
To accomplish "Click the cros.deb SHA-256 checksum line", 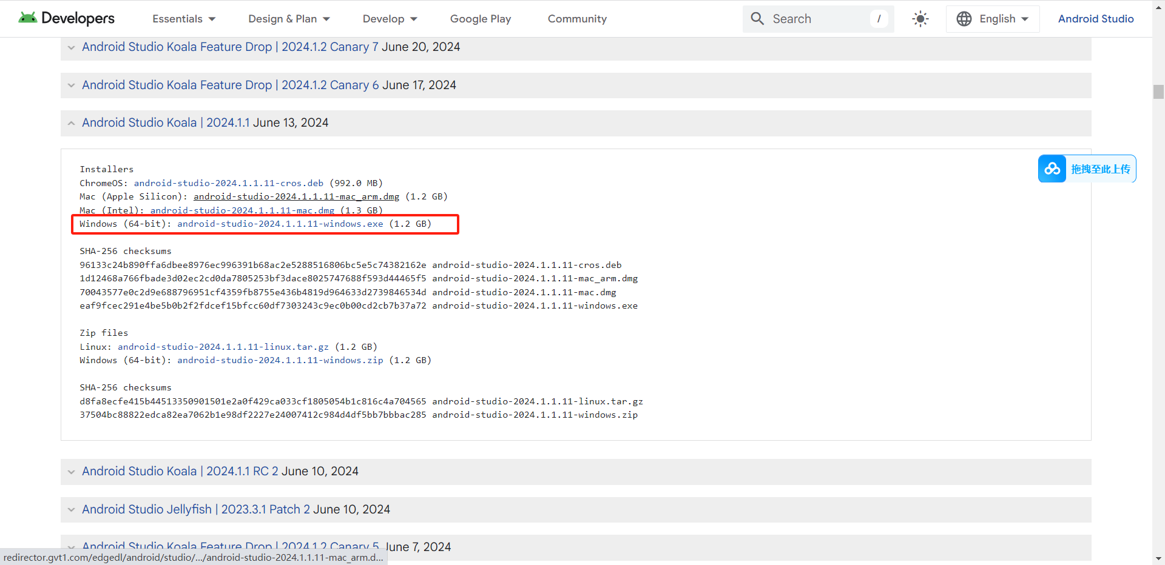I will 351,265.
